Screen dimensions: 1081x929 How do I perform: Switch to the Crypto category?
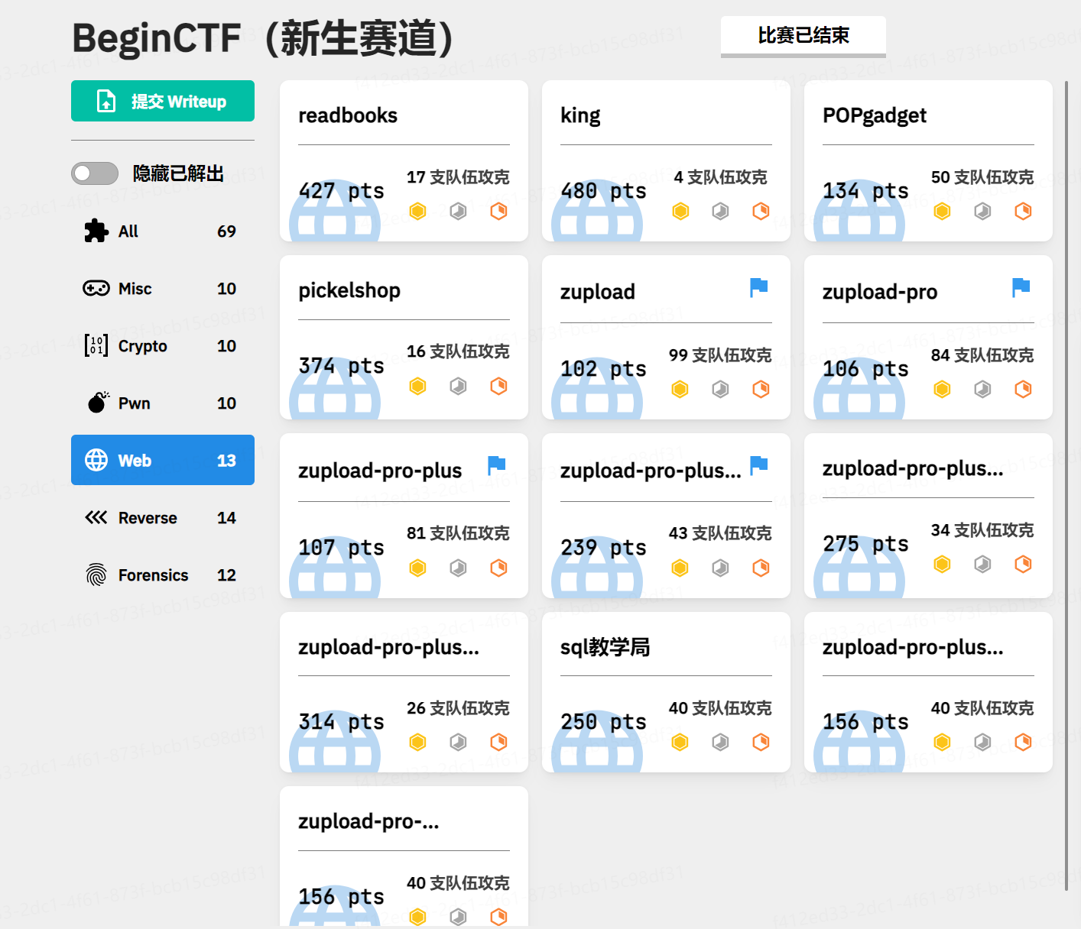pos(163,346)
